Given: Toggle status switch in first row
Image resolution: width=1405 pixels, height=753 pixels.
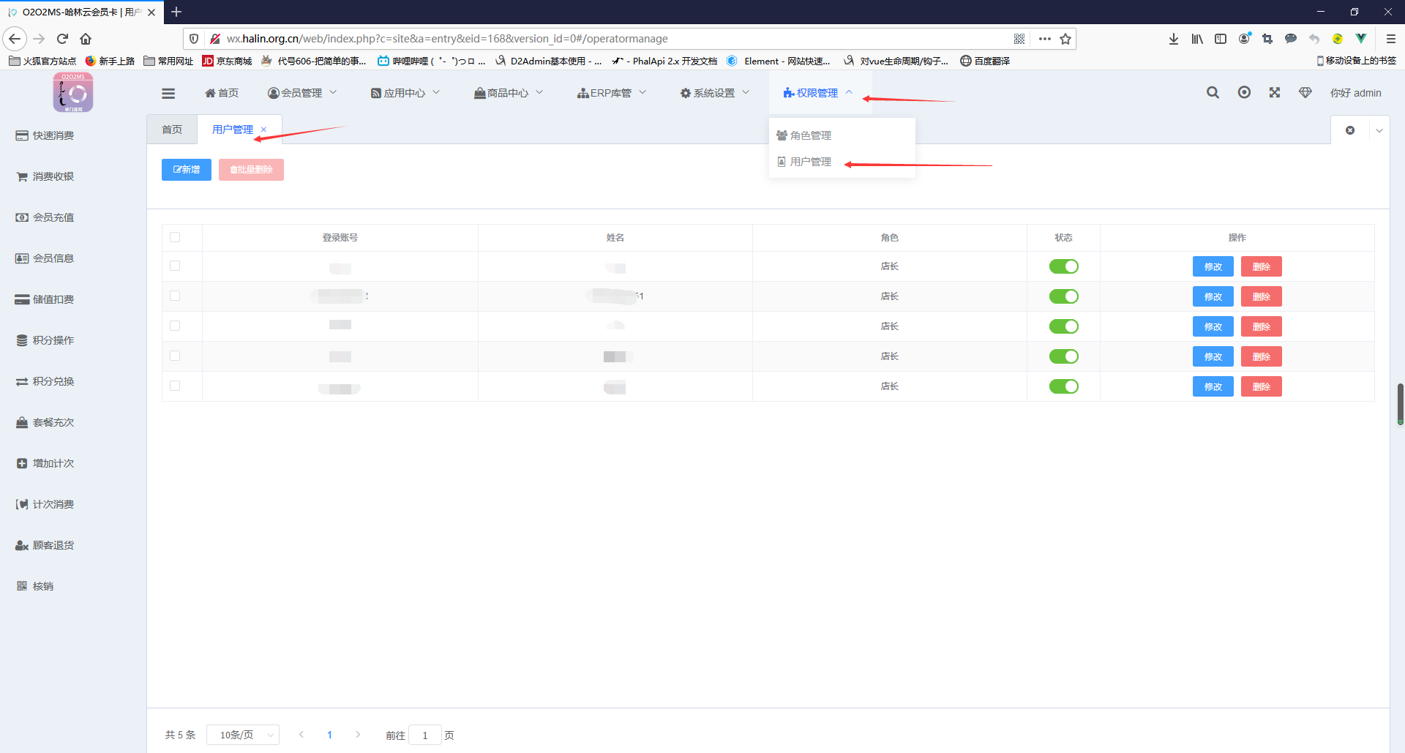Looking at the screenshot, I should pos(1063,266).
